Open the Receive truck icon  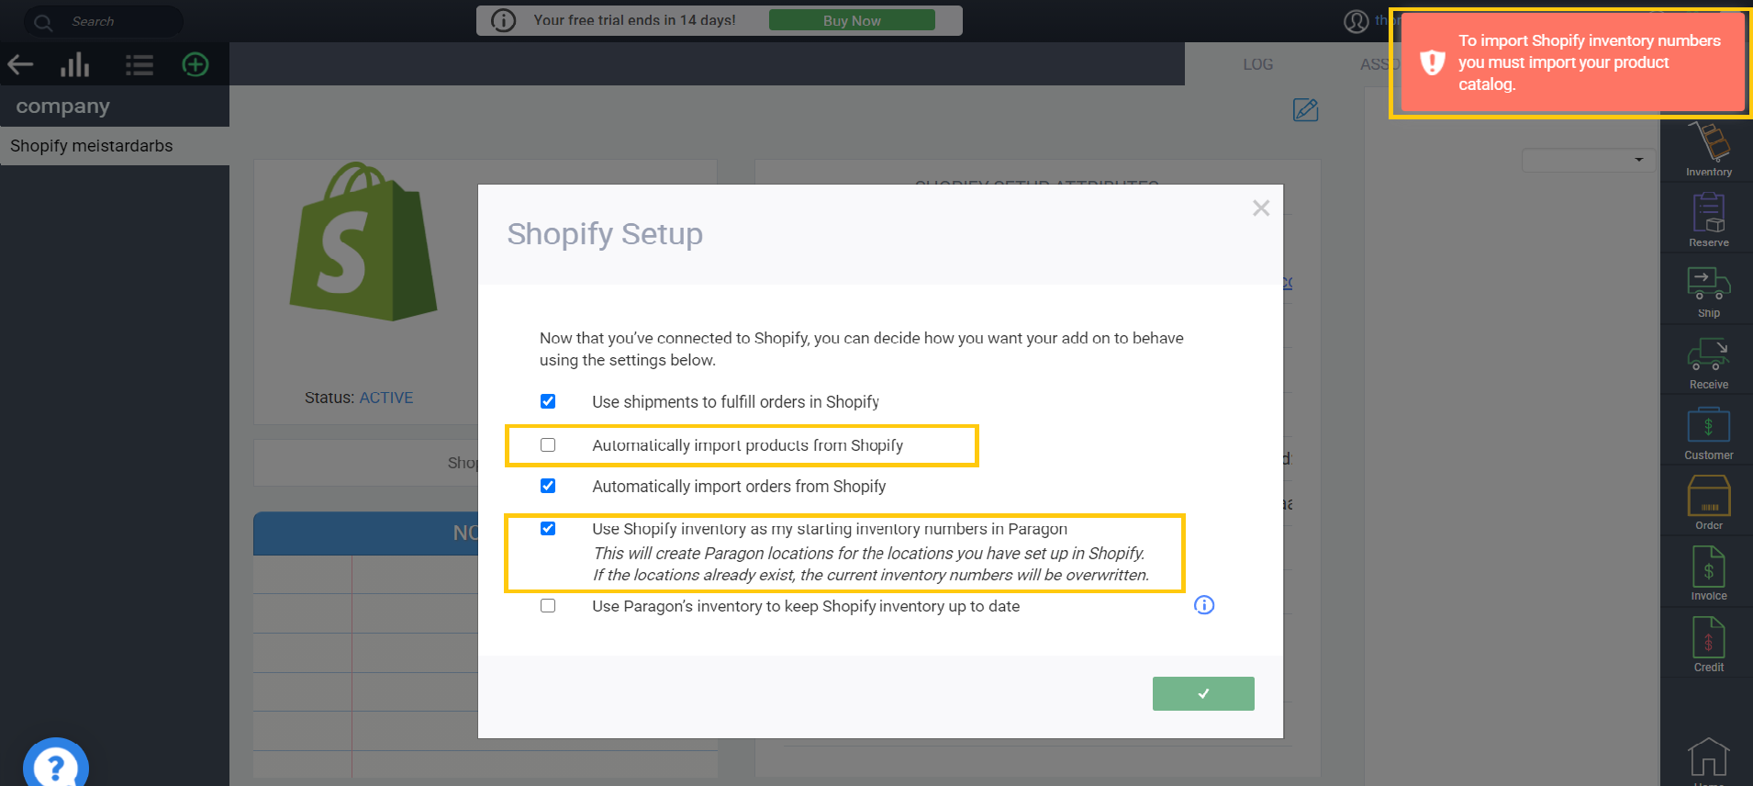[1708, 363]
